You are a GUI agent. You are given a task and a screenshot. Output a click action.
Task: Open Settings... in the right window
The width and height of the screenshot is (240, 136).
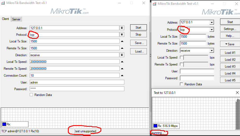click(230, 29)
